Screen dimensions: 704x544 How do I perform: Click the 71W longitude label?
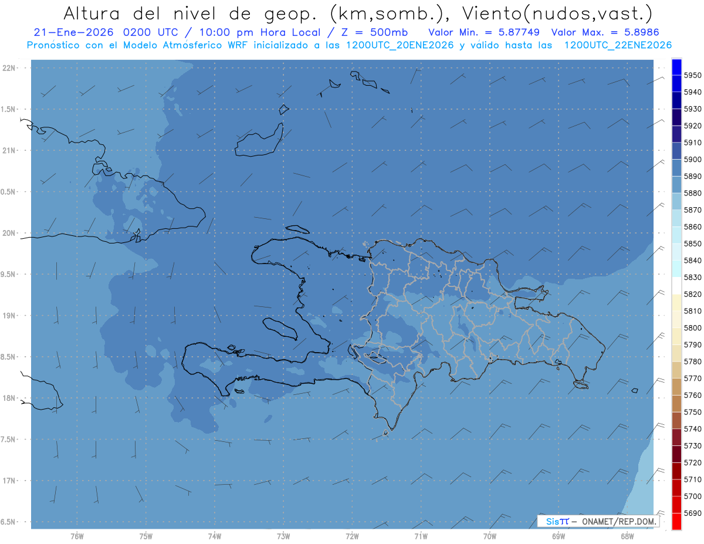click(x=421, y=536)
